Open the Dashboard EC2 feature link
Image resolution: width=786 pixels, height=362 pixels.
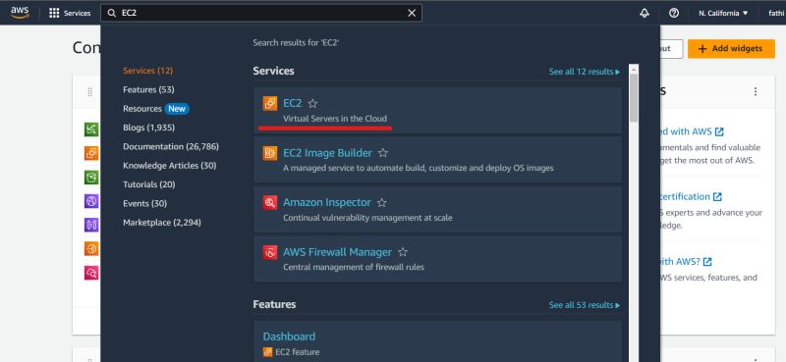[289, 336]
